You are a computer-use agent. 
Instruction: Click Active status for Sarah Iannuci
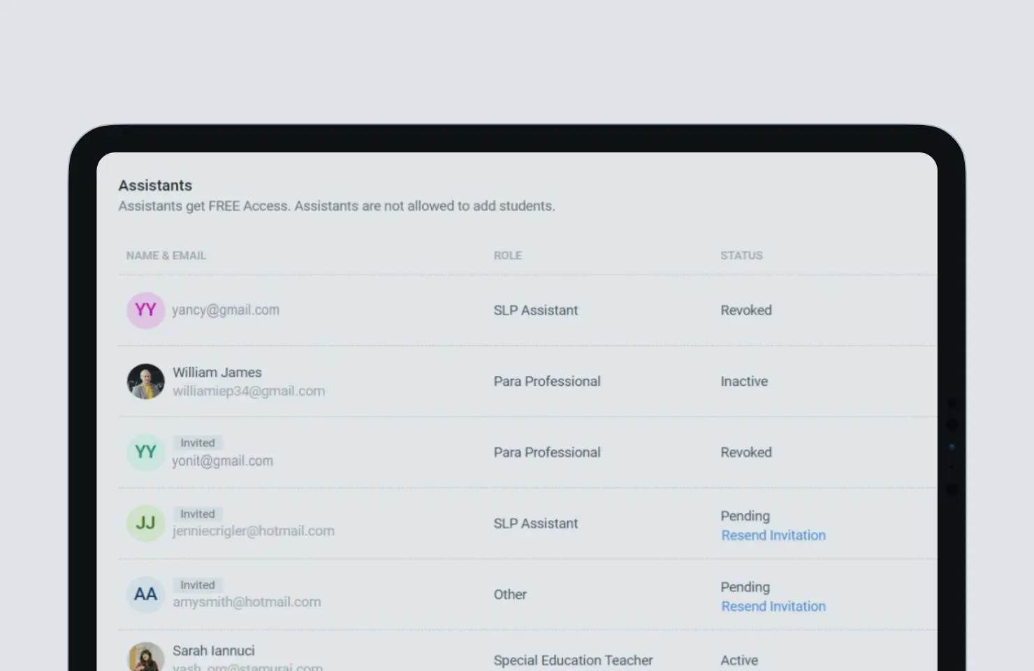739,661
